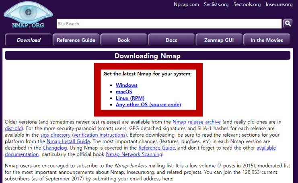This screenshot has height=183, width=298.
Task: Select the Linux (RPM) download link
Action: click(x=130, y=98)
